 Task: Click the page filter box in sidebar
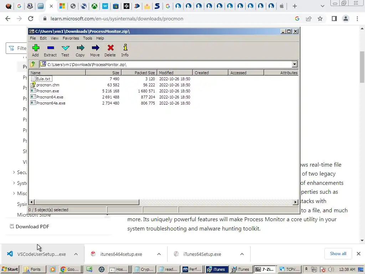click(x=17, y=48)
